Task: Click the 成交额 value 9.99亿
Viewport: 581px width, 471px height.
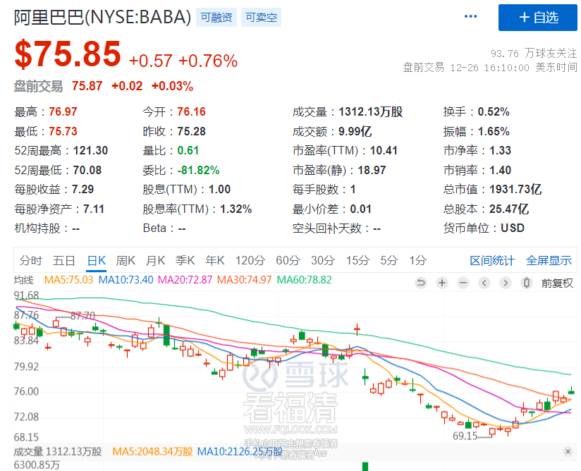Action: coord(355,132)
